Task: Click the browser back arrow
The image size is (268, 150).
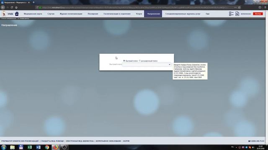Action: pos(3,7)
